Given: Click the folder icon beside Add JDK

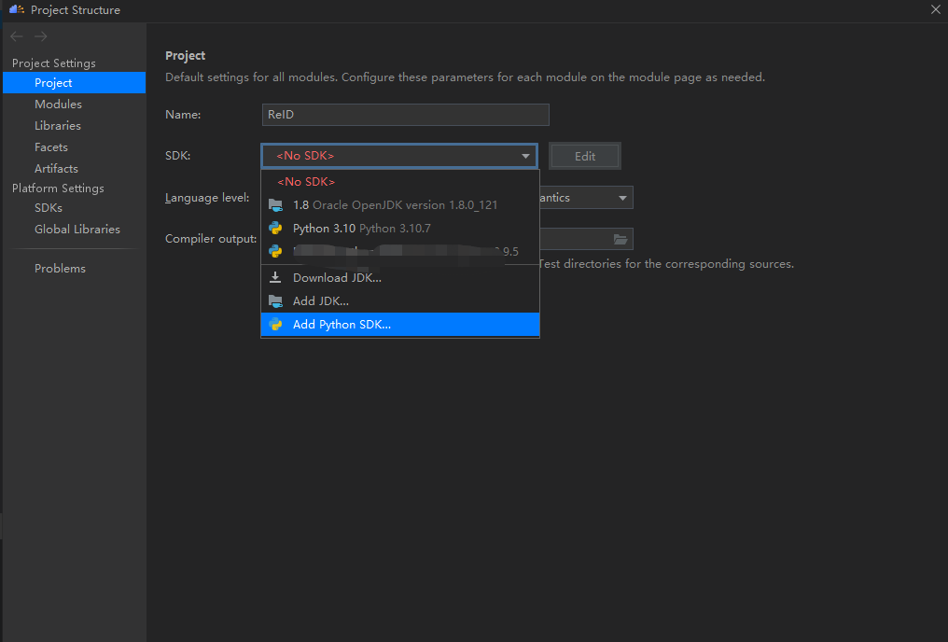Looking at the screenshot, I should (275, 300).
